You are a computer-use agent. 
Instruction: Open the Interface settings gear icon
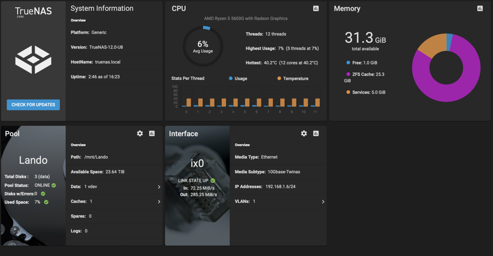point(304,133)
